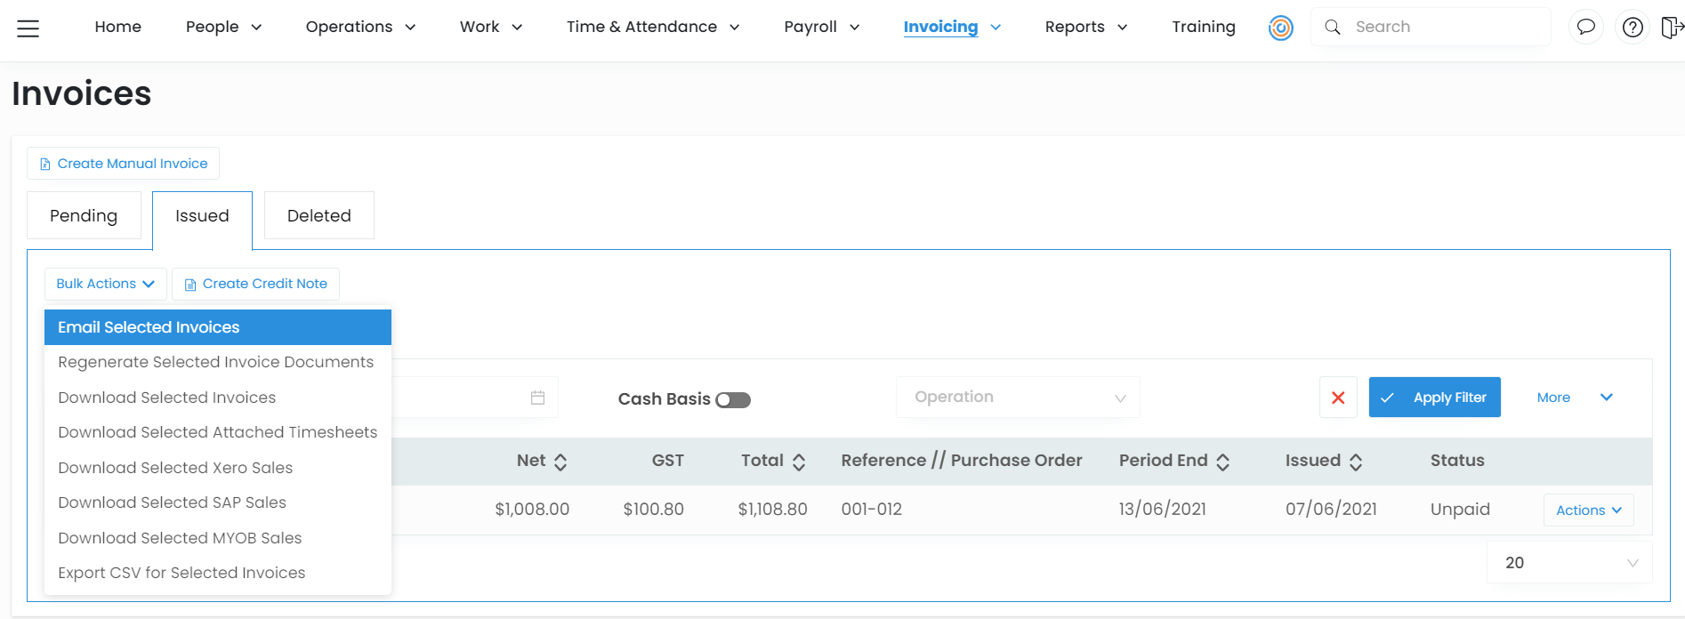Expand the row Actions dropdown
1685x619 pixels.
point(1588,510)
